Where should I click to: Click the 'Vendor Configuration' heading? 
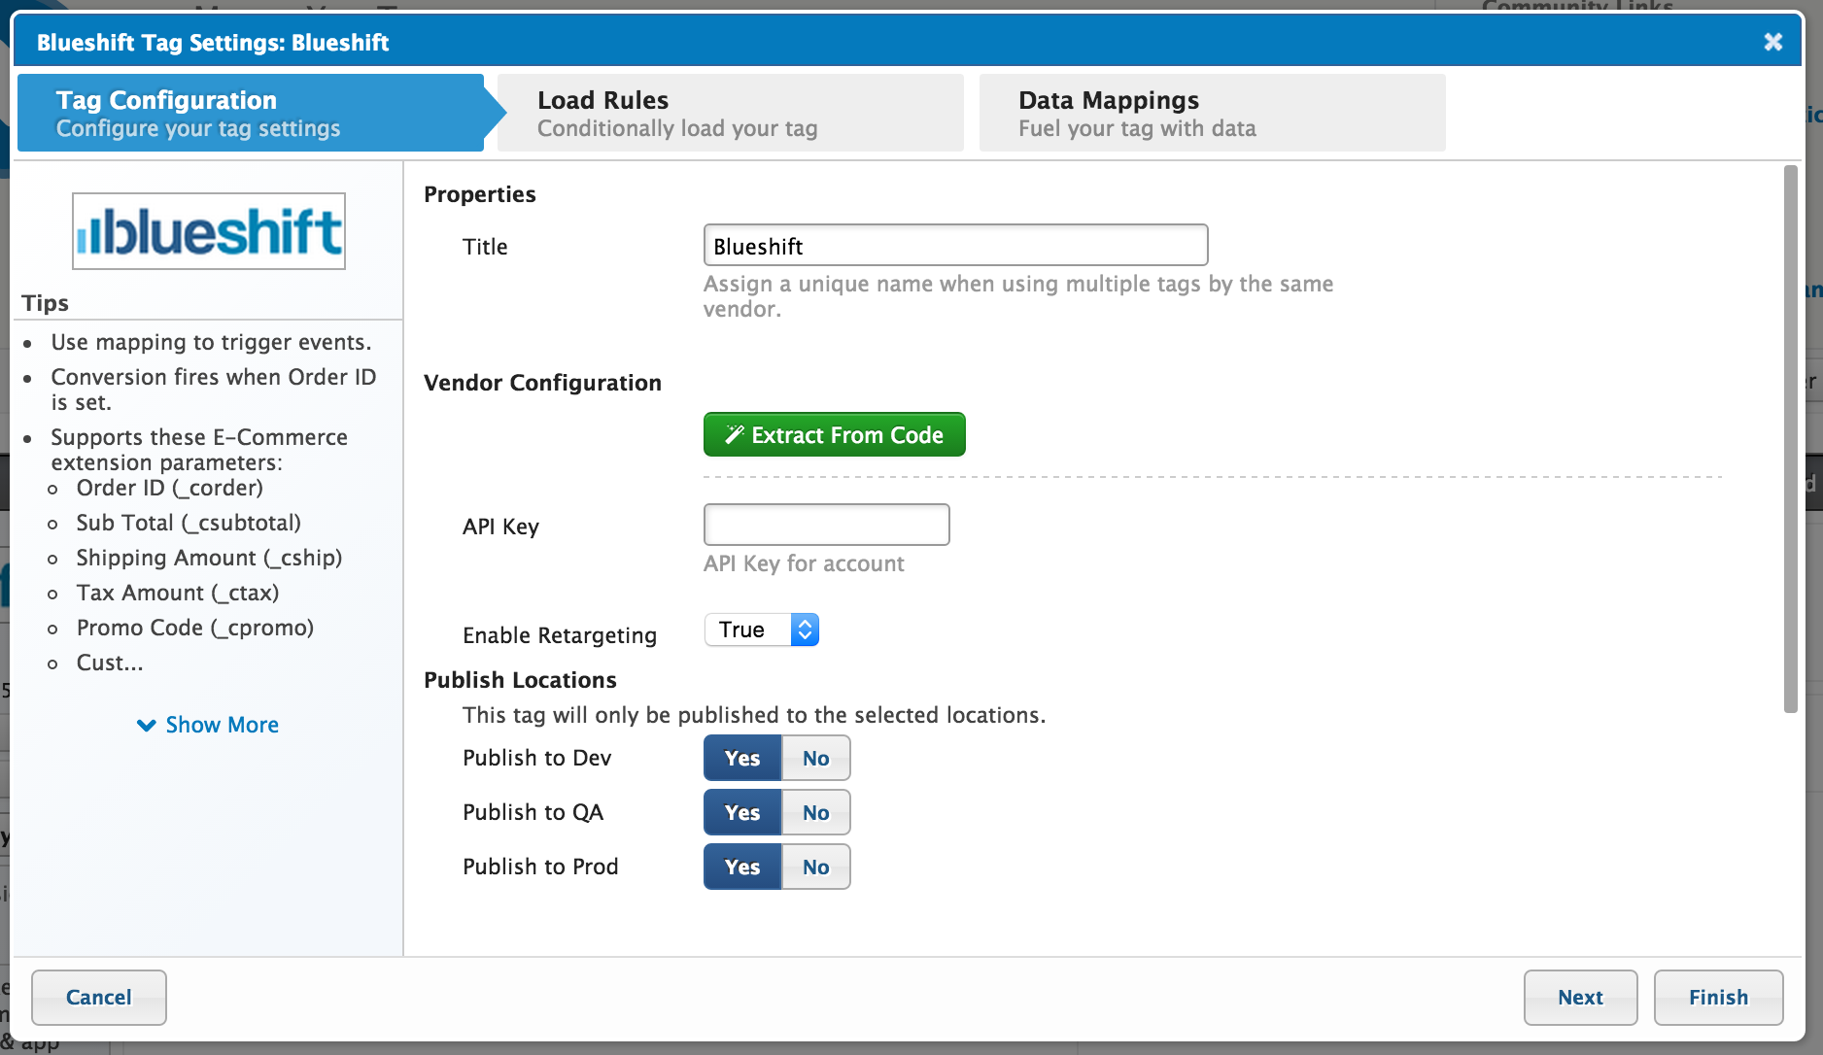(542, 383)
